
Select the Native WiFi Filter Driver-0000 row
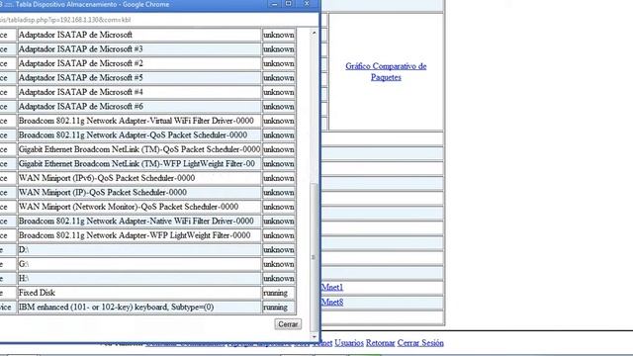pos(139,222)
